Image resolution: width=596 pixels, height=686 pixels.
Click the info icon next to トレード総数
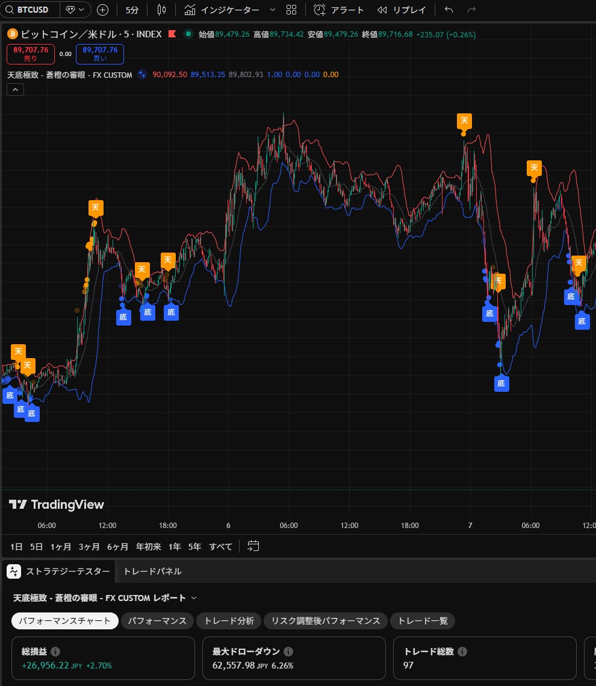click(x=462, y=652)
